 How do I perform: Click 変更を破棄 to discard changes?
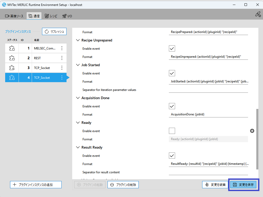(x=216, y=185)
